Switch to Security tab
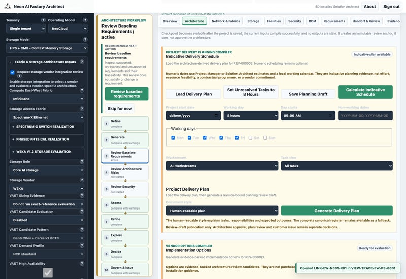 pos(295,21)
